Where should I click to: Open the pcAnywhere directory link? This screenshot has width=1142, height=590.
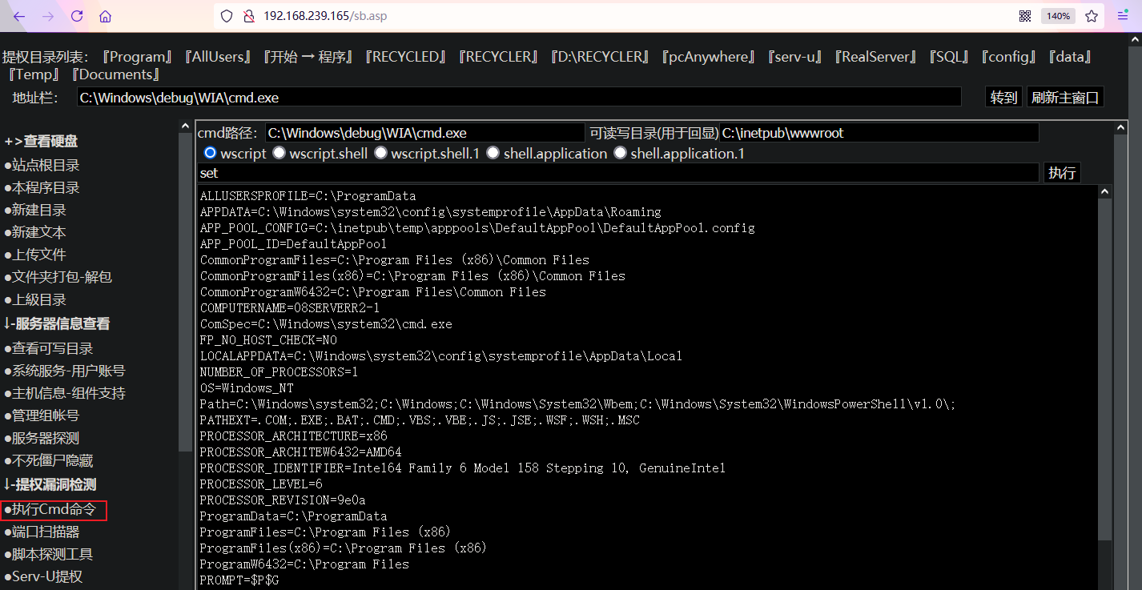tap(709, 57)
